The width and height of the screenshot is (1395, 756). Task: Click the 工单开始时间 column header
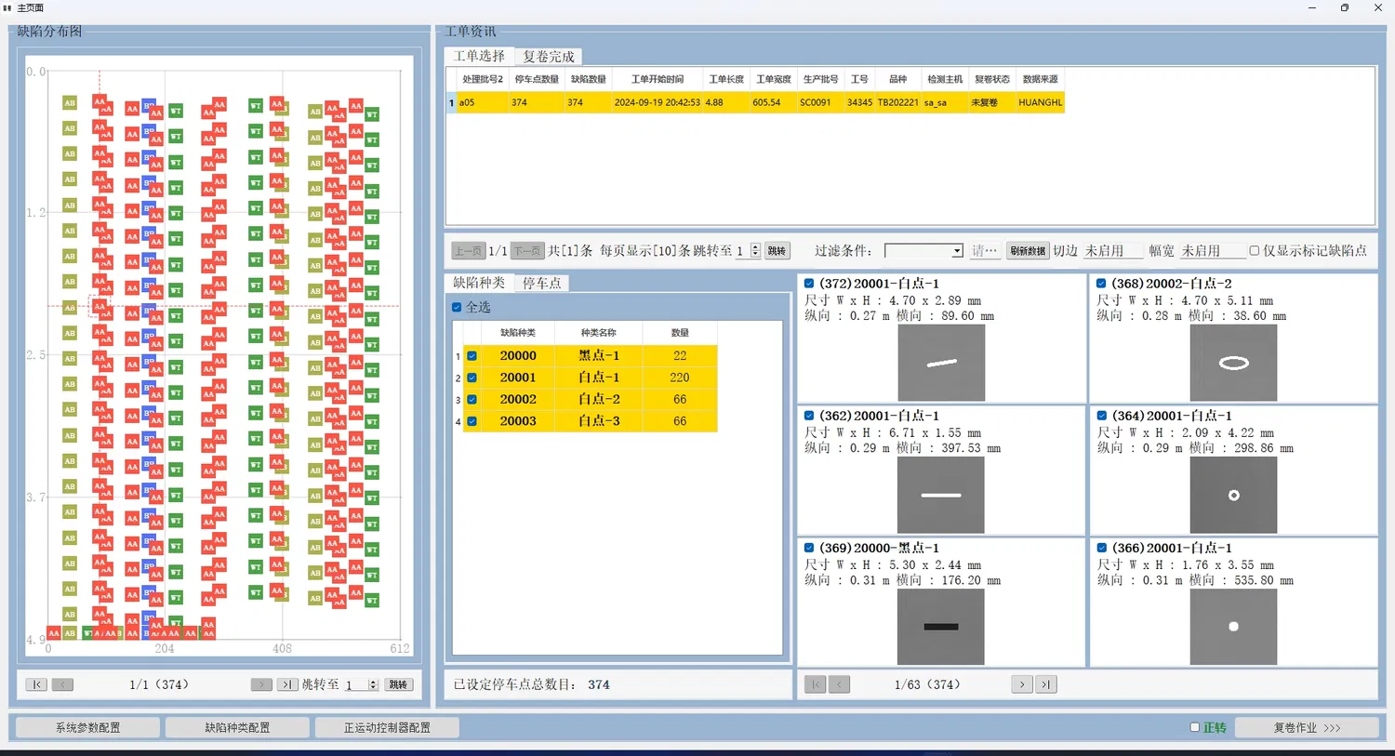[x=657, y=79]
